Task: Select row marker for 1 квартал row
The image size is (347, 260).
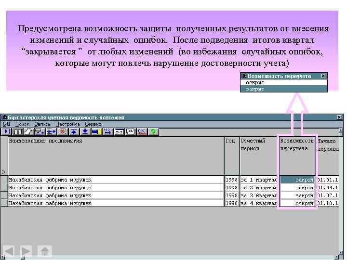Action: 4,180
